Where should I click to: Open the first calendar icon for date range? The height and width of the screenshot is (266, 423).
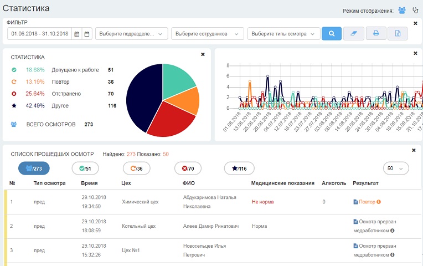click(x=77, y=34)
